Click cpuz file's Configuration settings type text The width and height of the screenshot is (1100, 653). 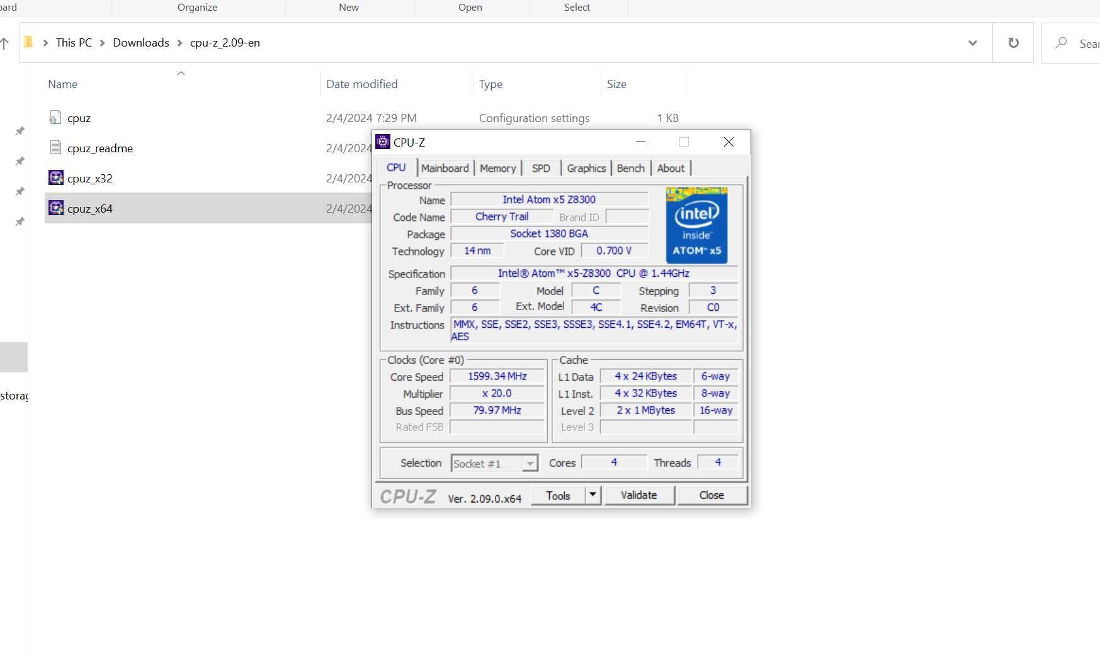(x=535, y=118)
